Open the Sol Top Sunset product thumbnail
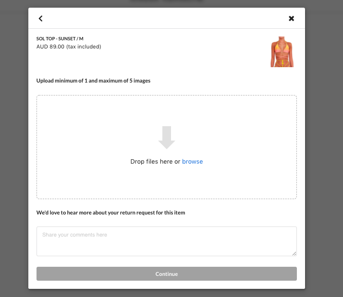 [282, 52]
